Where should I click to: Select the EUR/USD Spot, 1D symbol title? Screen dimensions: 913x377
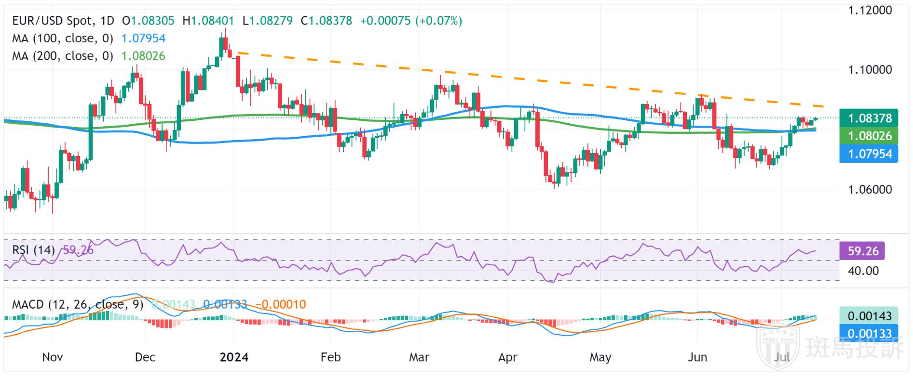63,21
